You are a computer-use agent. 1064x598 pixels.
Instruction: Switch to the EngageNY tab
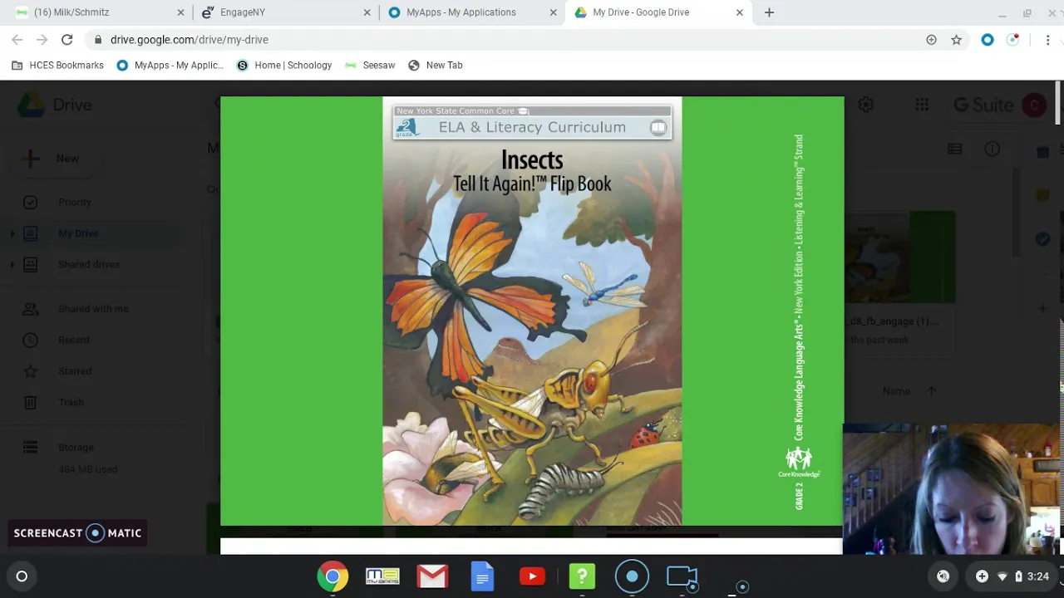pyautogui.click(x=285, y=12)
